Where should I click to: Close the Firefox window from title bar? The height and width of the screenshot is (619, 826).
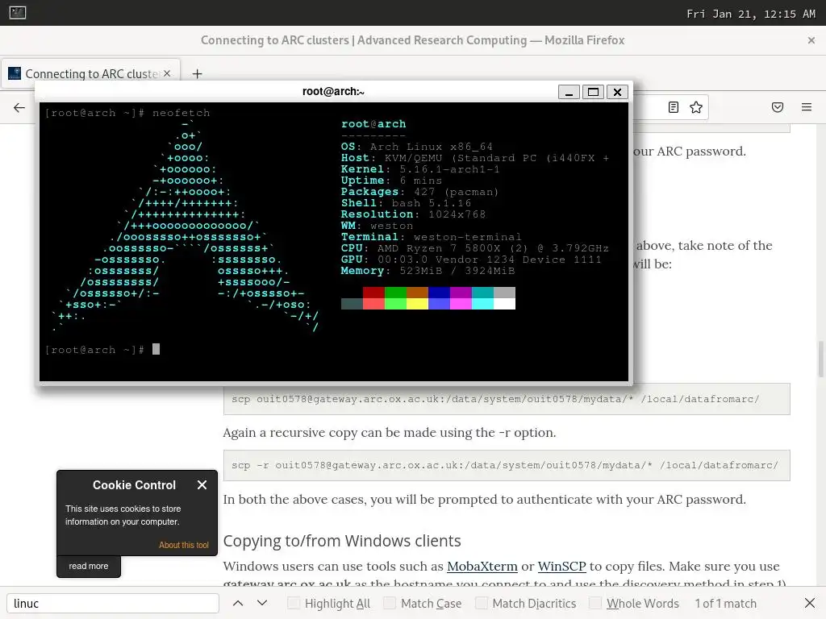point(811,40)
